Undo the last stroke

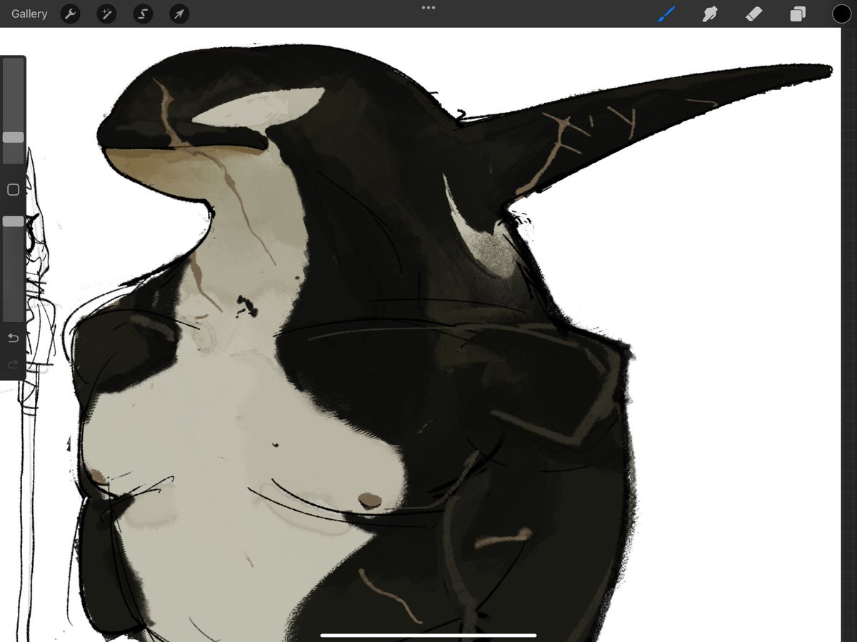click(13, 338)
